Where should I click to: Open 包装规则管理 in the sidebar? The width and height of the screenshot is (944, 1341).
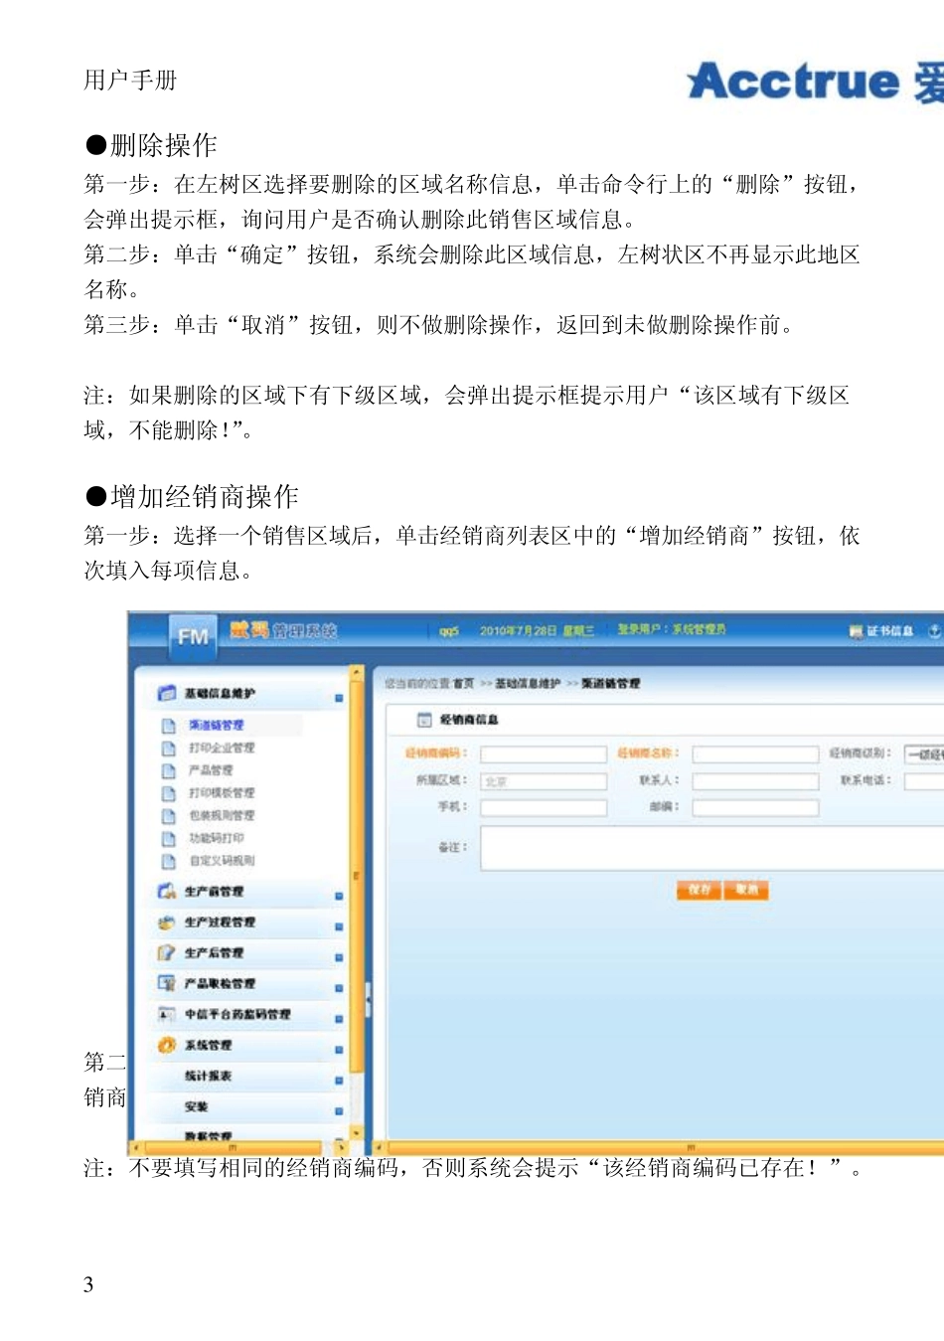tap(222, 816)
